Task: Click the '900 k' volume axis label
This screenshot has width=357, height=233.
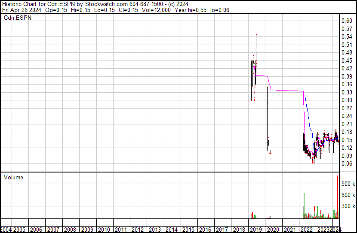Action: coord(348,184)
